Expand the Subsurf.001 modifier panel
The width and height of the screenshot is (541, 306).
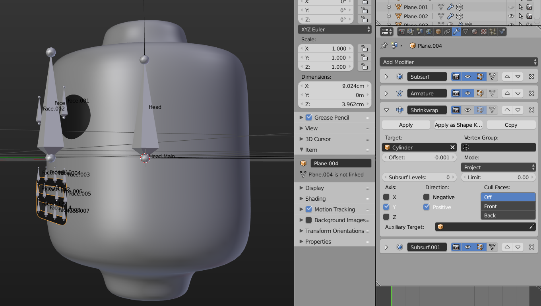[386, 247]
